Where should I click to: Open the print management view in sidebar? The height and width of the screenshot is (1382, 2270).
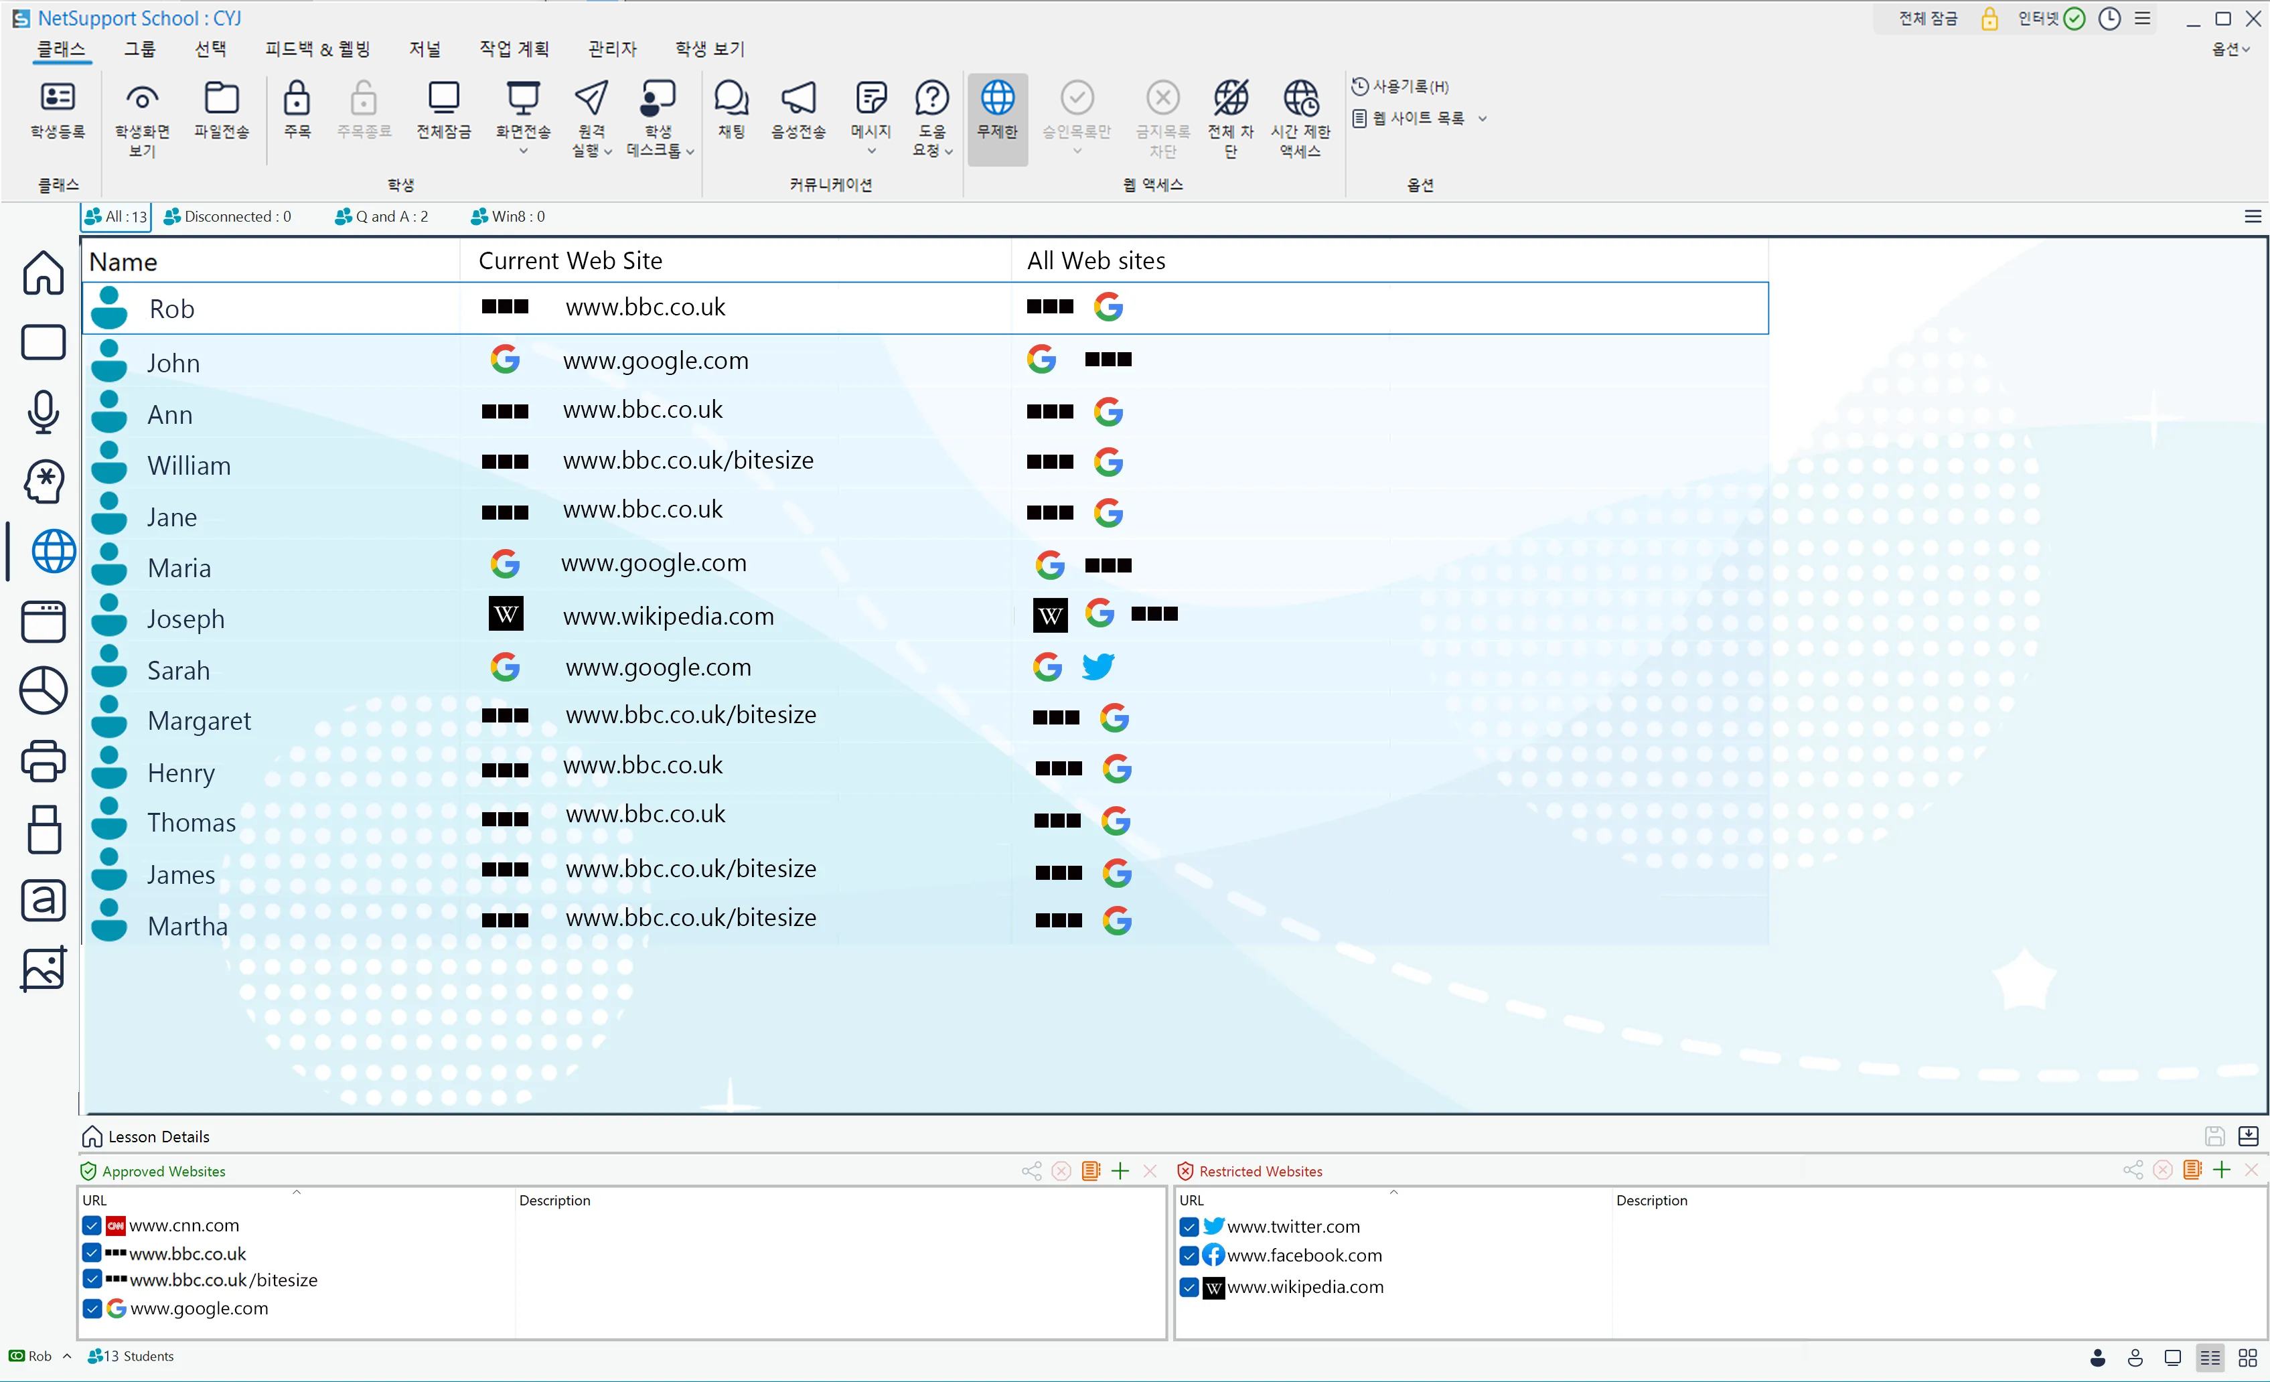coord(44,761)
